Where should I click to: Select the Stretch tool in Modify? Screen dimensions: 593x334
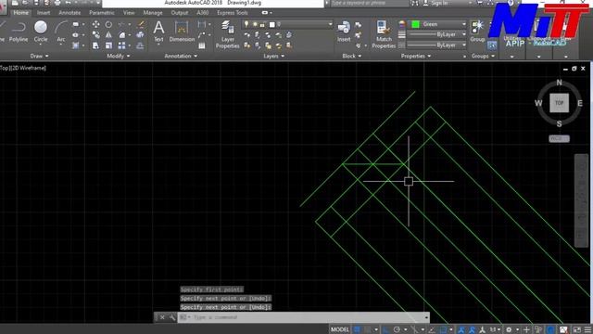(x=96, y=45)
